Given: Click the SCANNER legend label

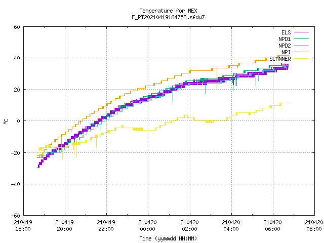Looking at the screenshot, I should [x=280, y=59].
